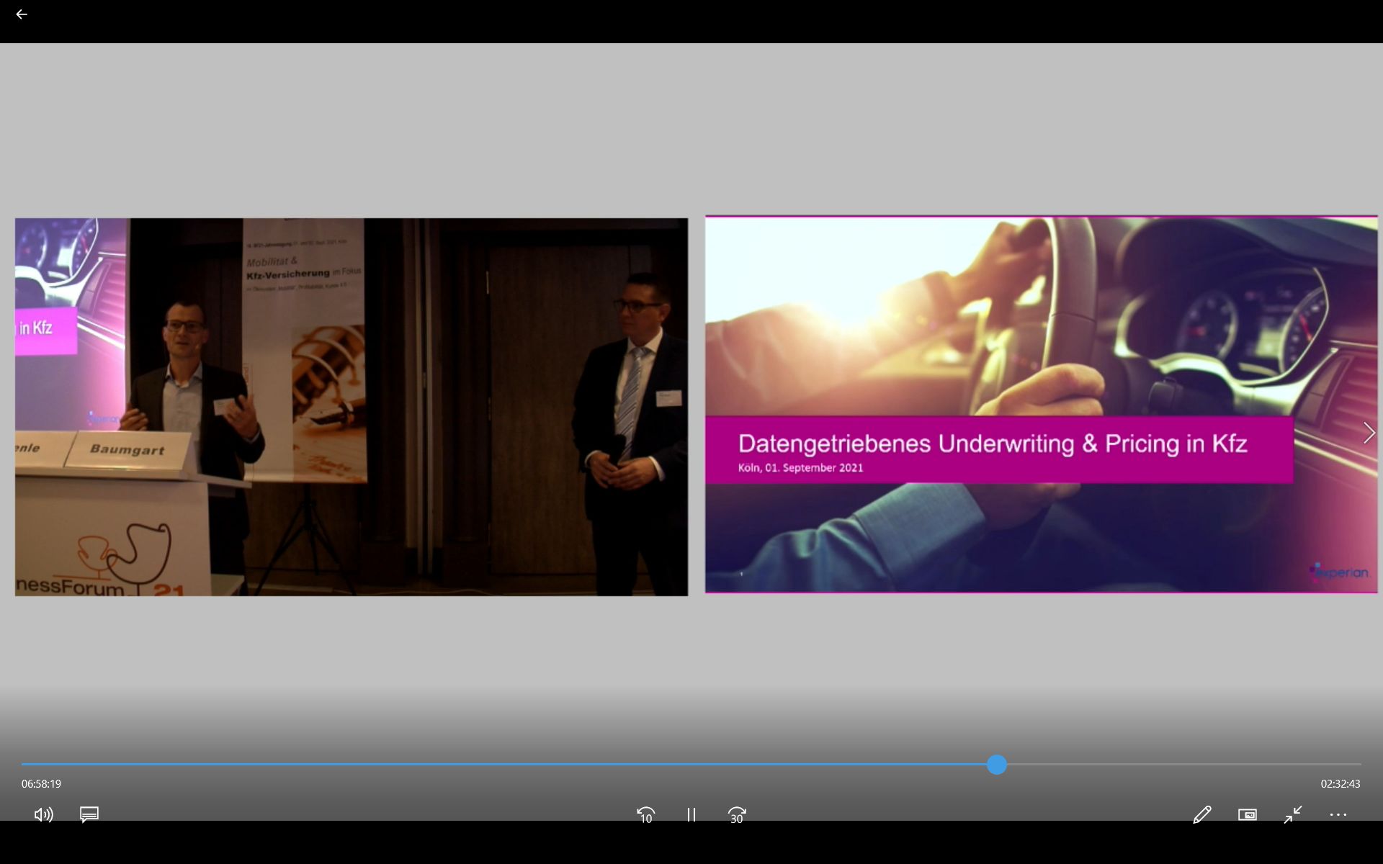Open the volume control

(x=43, y=814)
